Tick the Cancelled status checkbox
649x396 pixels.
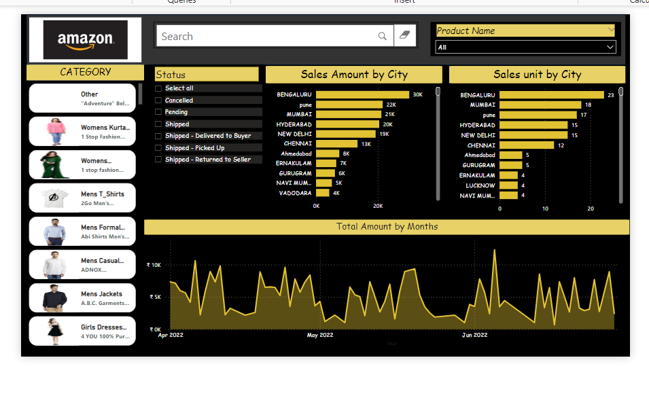(158, 101)
